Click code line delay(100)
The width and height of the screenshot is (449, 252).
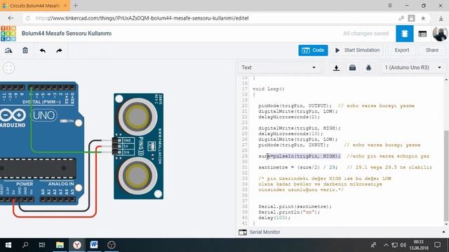pyautogui.click(x=274, y=218)
